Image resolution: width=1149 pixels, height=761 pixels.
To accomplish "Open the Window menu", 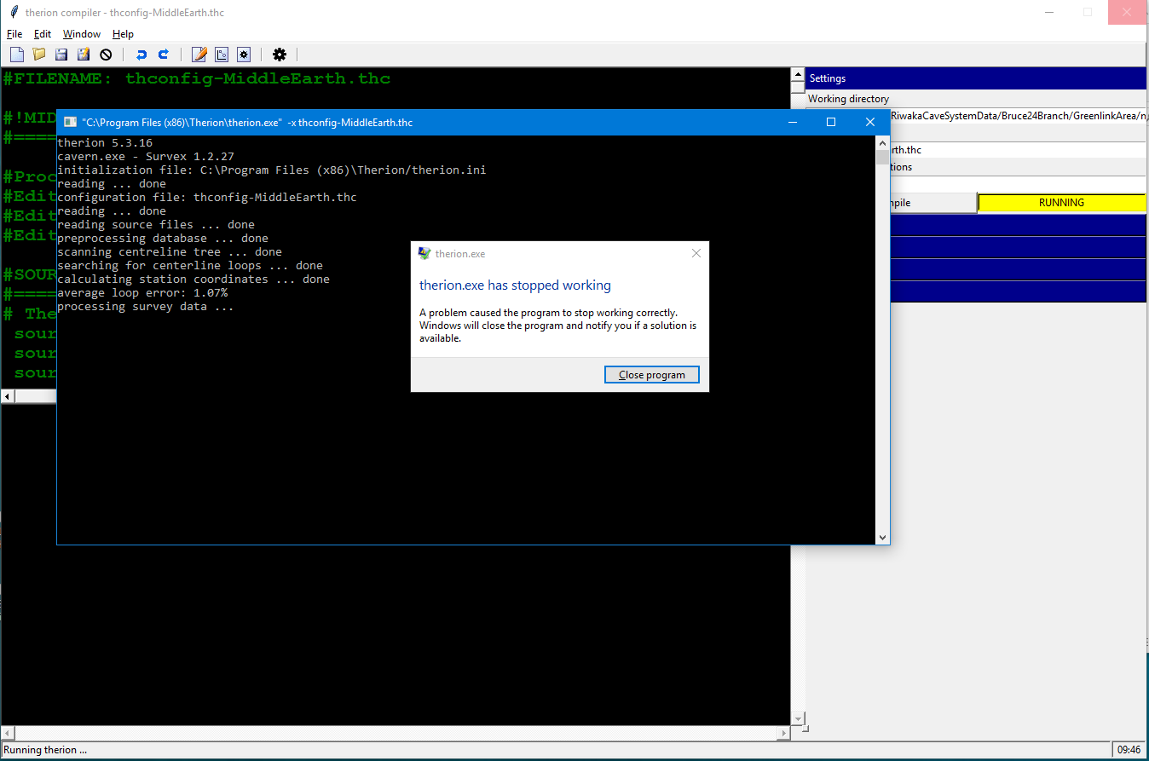I will pos(82,34).
